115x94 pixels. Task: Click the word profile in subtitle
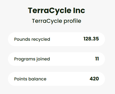pos(72,21)
